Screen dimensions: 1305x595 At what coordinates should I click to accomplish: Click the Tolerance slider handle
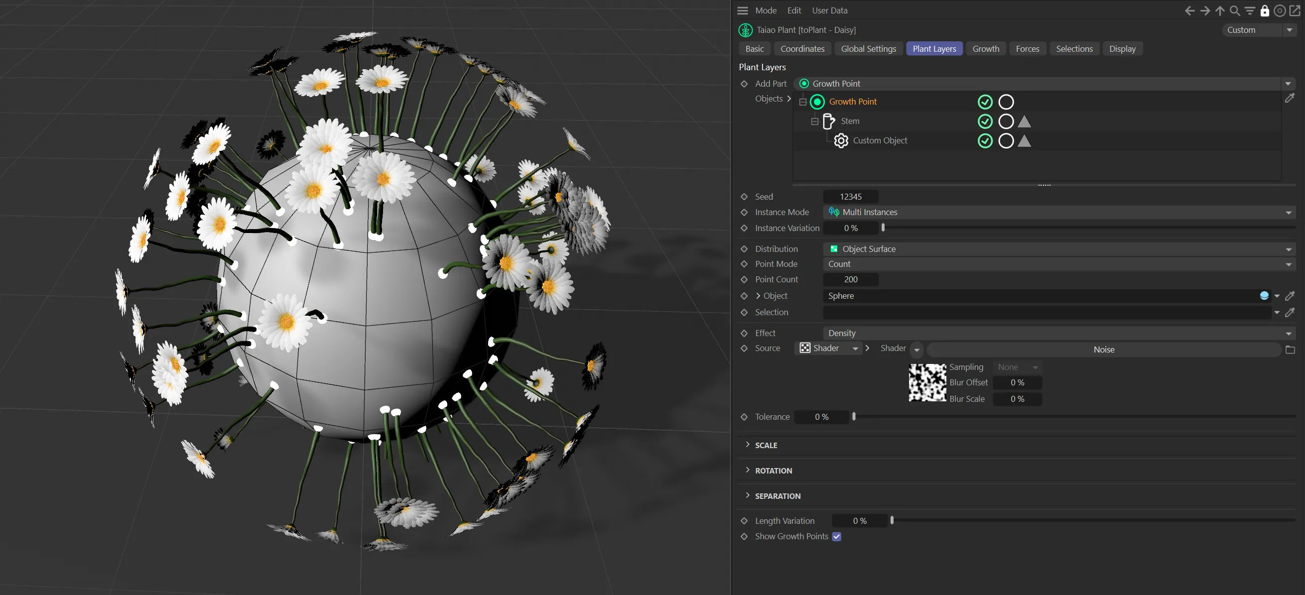coord(854,417)
